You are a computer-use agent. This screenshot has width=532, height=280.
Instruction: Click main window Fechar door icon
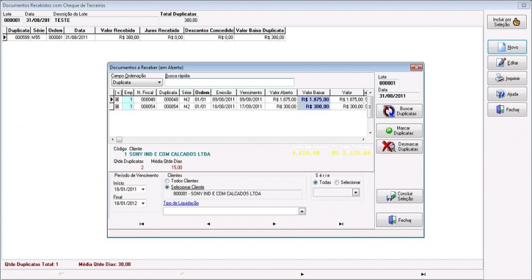click(500, 110)
